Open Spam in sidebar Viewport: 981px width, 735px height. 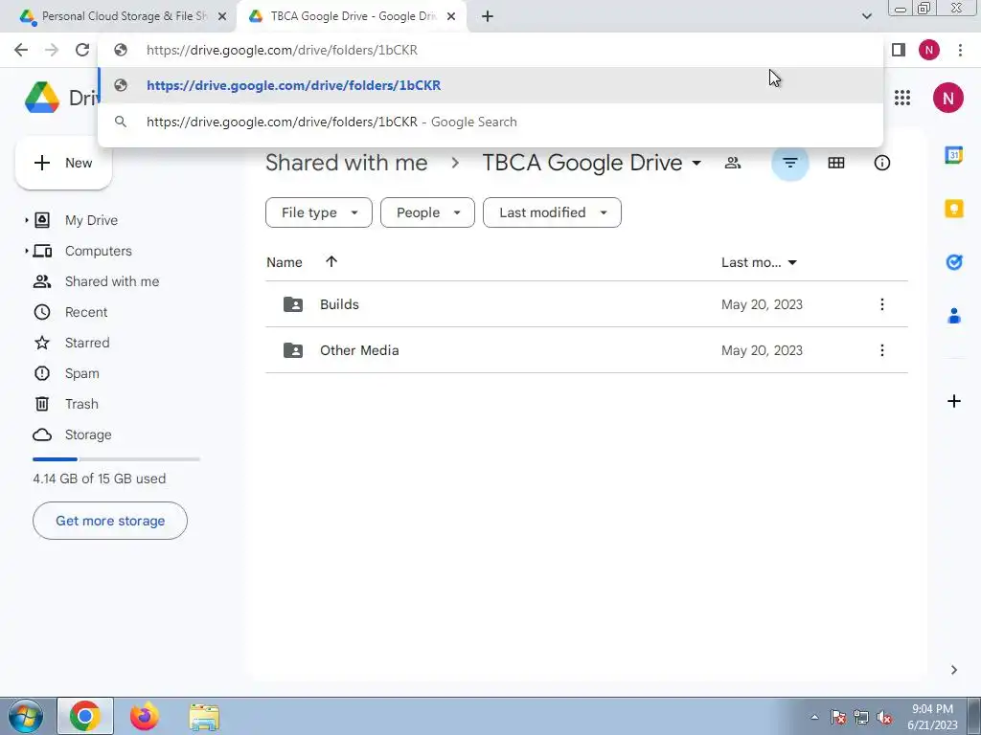tap(82, 373)
